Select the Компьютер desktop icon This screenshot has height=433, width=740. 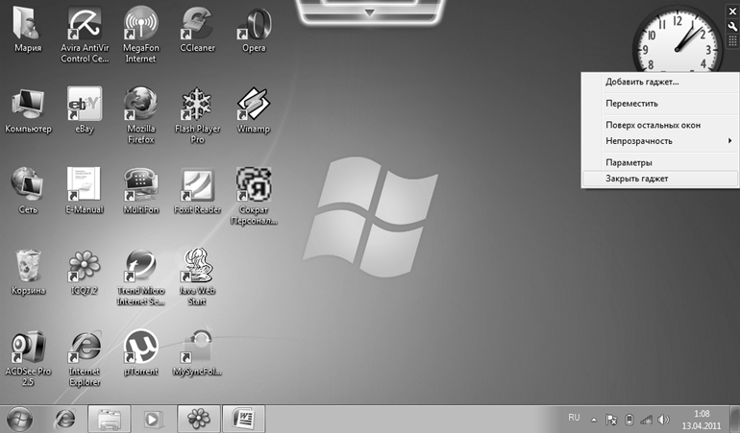point(28,109)
